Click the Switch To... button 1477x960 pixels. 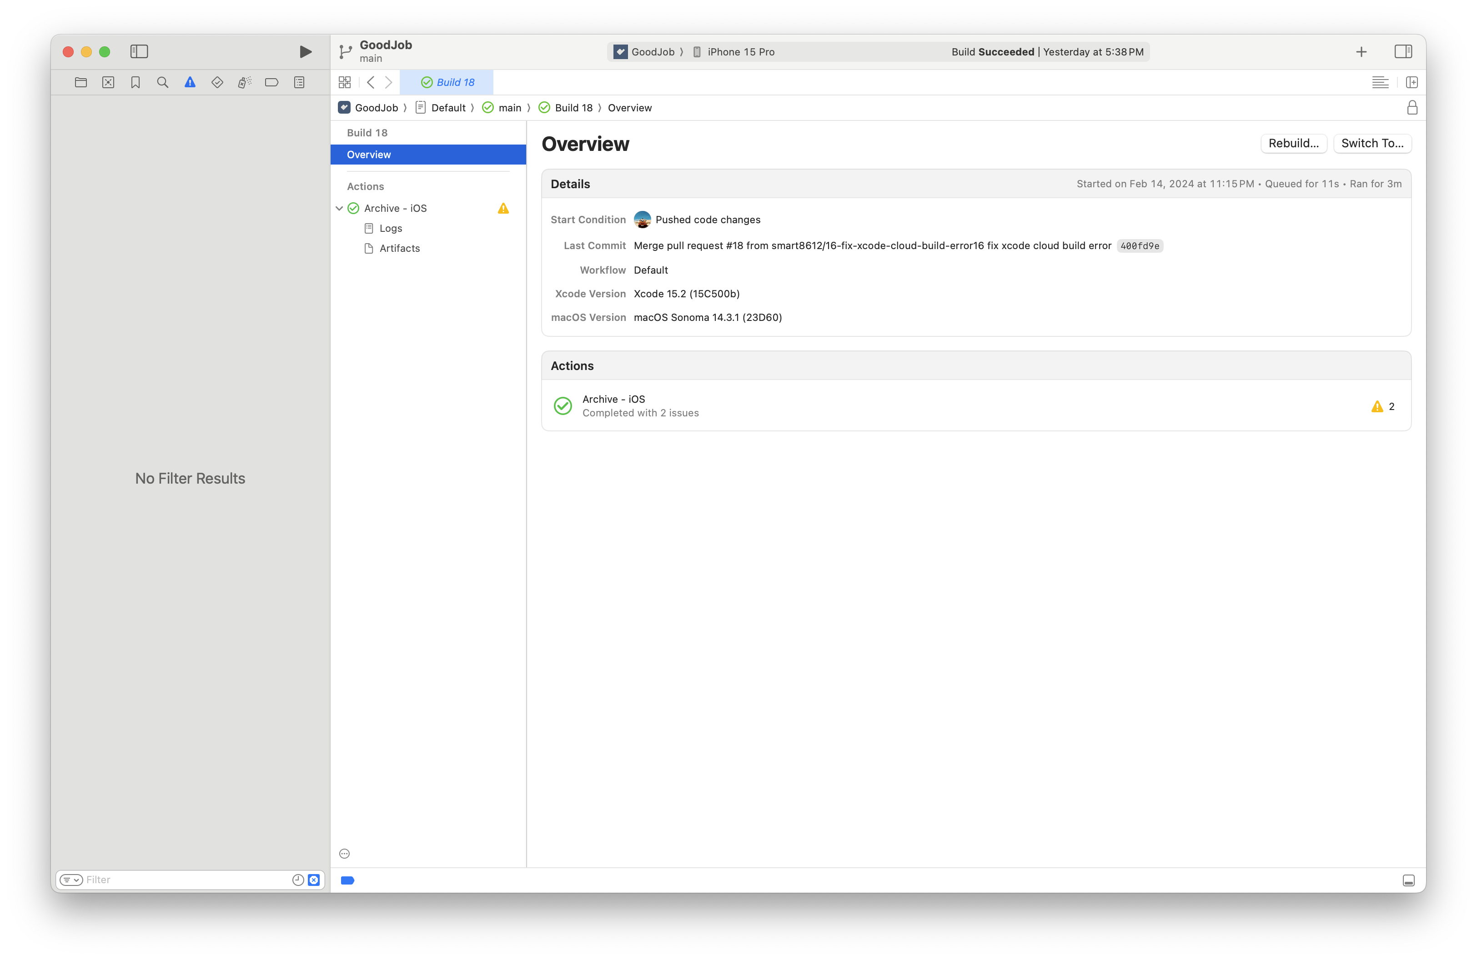pos(1371,143)
